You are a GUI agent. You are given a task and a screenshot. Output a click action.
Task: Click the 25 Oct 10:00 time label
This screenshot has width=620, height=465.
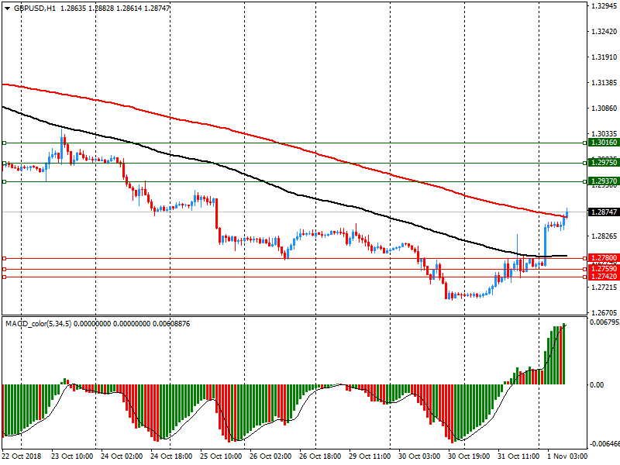pos(221,456)
